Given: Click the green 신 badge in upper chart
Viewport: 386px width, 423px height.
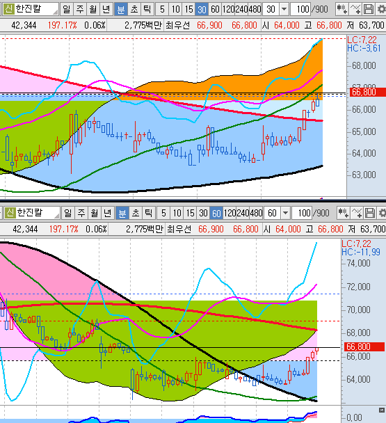Looking at the screenshot, I should 8,9.
